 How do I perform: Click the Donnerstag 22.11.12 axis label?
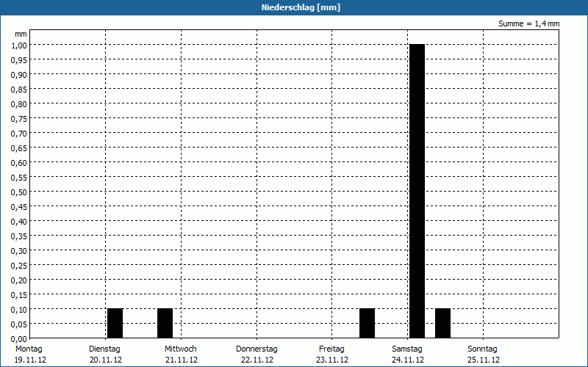pyautogui.click(x=257, y=355)
